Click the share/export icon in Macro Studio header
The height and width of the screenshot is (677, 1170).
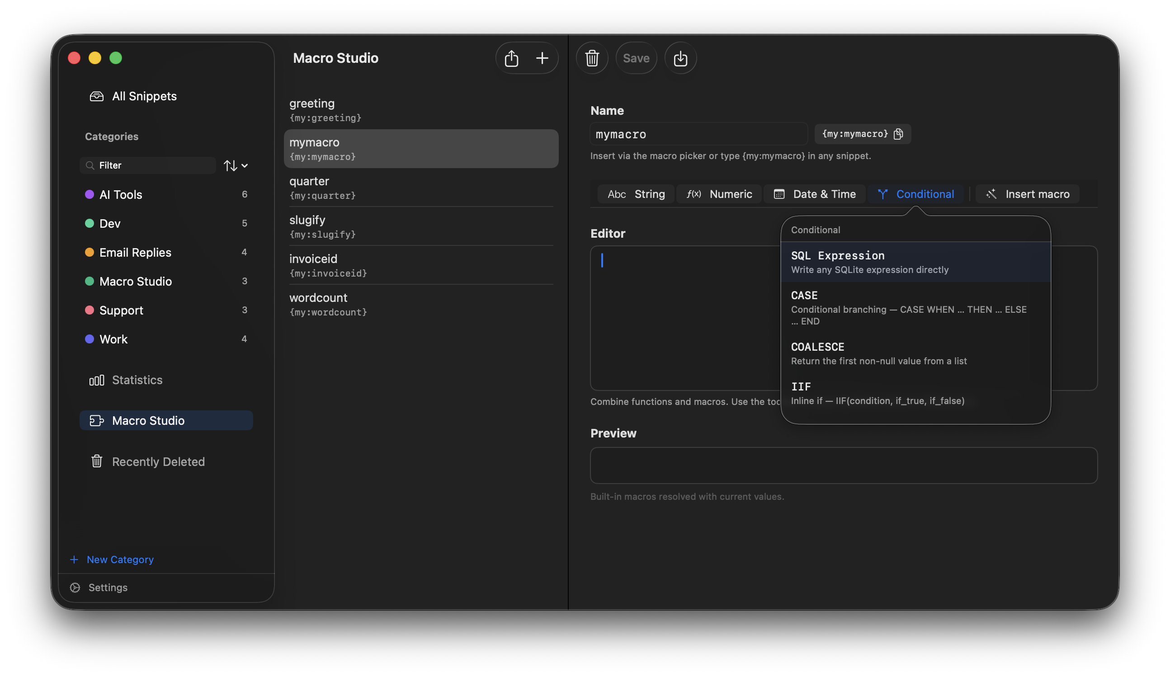pyautogui.click(x=511, y=58)
